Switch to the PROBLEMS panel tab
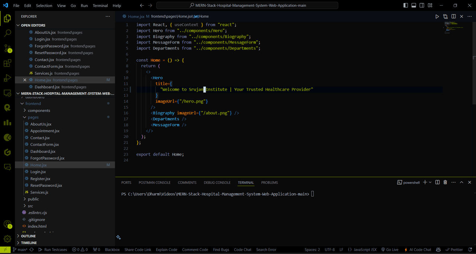 [x=269, y=183]
